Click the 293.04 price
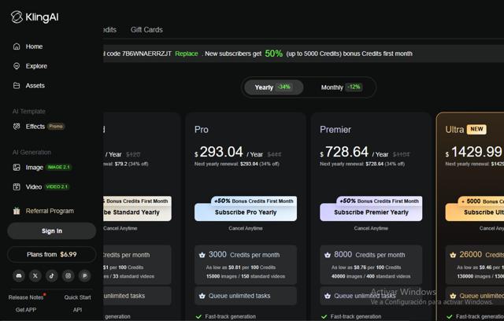The image size is (504, 321). coord(221,152)
